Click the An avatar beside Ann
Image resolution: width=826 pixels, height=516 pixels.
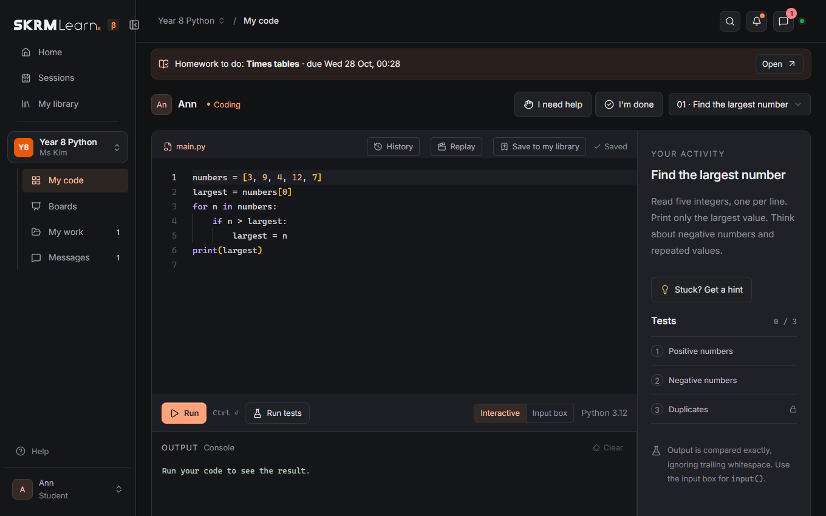(x=162, y=104)
